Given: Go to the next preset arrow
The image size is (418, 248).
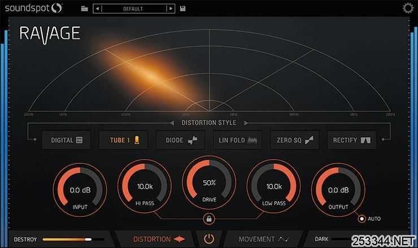Looking at the screenshot, I should pos(171,8).
